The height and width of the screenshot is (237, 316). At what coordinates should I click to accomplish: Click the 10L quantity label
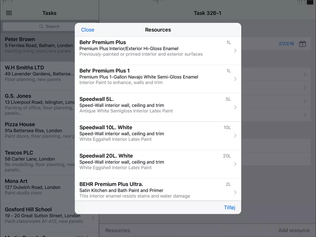pos(227,128)
